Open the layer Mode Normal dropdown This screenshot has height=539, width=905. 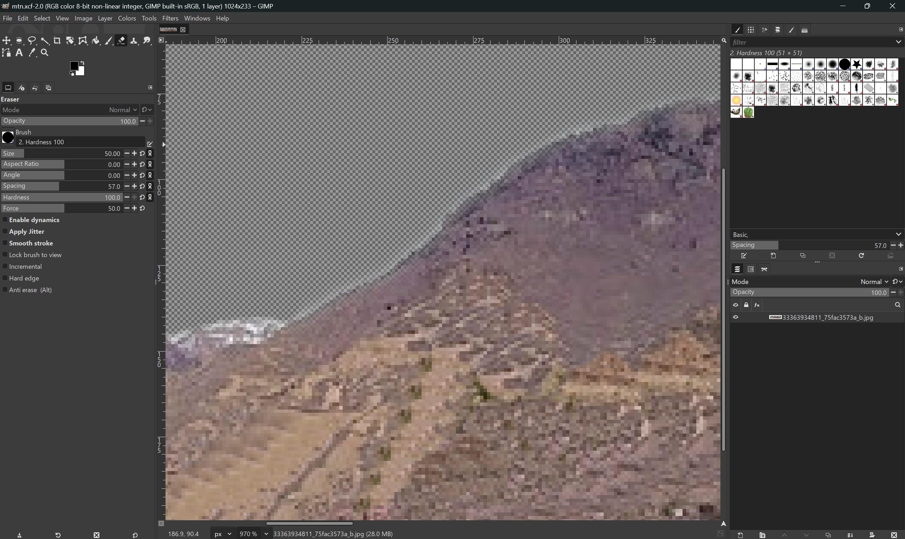[810, 282]
